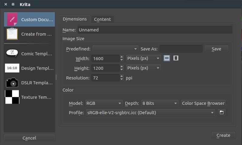Open the color Model dropdown

coord(104,103)
